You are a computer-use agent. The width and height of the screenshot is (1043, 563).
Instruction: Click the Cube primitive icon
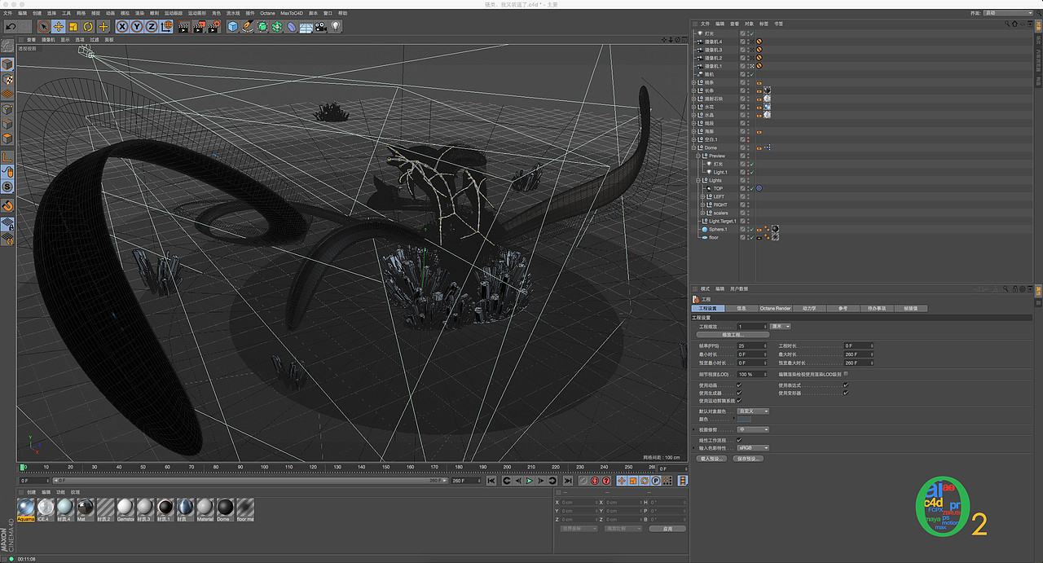(x=233, y=27)
